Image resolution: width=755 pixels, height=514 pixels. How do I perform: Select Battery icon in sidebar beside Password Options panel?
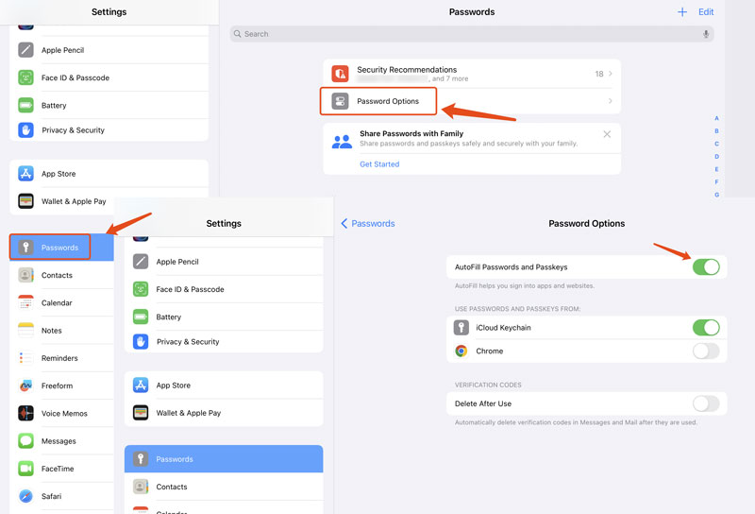click(x=141, y=317)
